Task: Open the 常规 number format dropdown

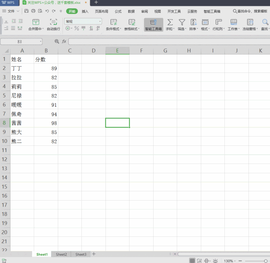Action: 83,21
